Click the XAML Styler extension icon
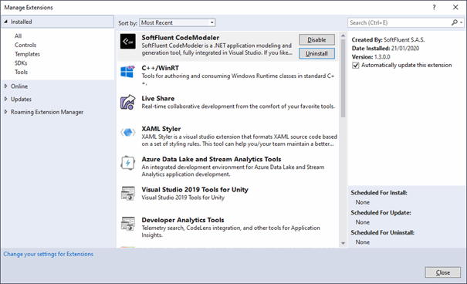 click(x=128, y=132)
